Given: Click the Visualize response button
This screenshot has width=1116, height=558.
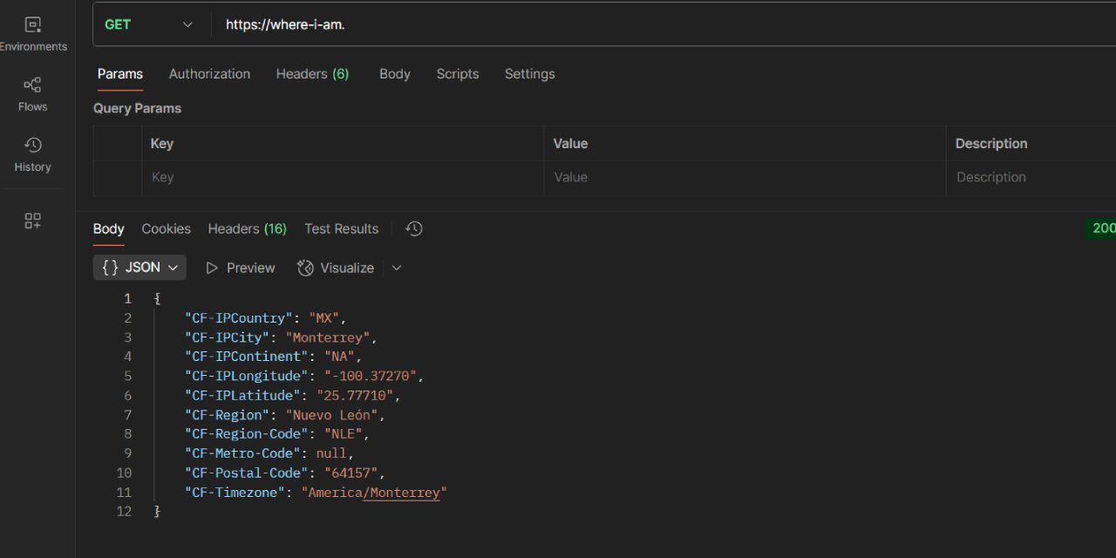Looking at the screenshot, I should pos(336,268).
